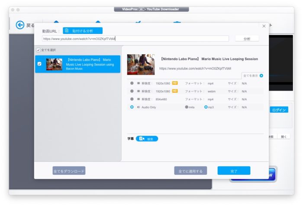The width and height of the screenshot is (303, 206).
Task: Select the Nintendo Labo Piano thumbnail in the left list
Action: coord(54,64)
